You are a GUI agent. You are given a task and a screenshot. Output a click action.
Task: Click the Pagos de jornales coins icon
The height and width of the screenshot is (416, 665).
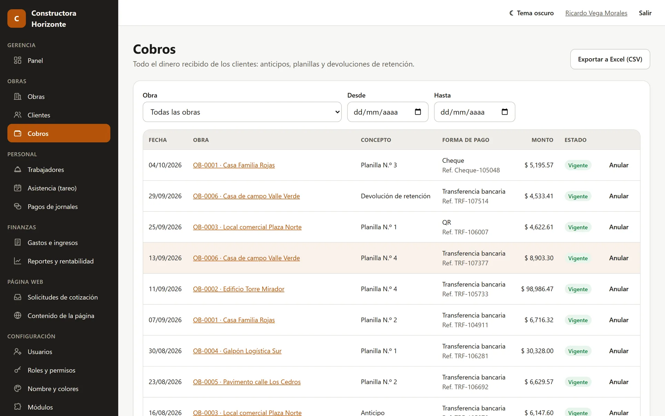click(x=18, y=206)
